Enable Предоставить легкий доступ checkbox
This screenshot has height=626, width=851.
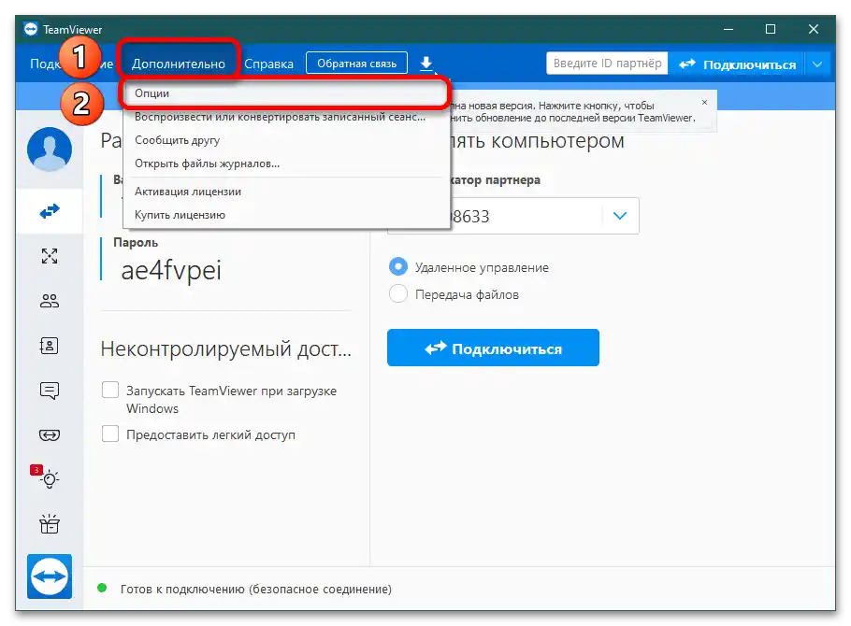(110, 434)
